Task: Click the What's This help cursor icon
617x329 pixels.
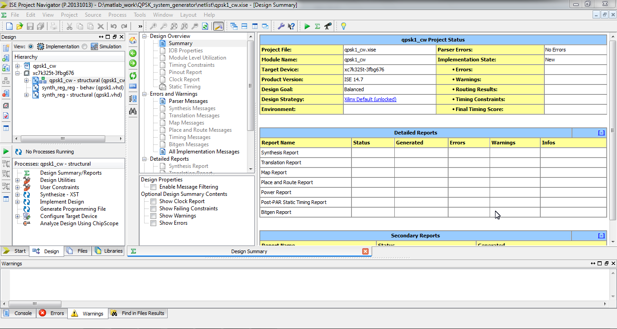Action: [291, 26]
